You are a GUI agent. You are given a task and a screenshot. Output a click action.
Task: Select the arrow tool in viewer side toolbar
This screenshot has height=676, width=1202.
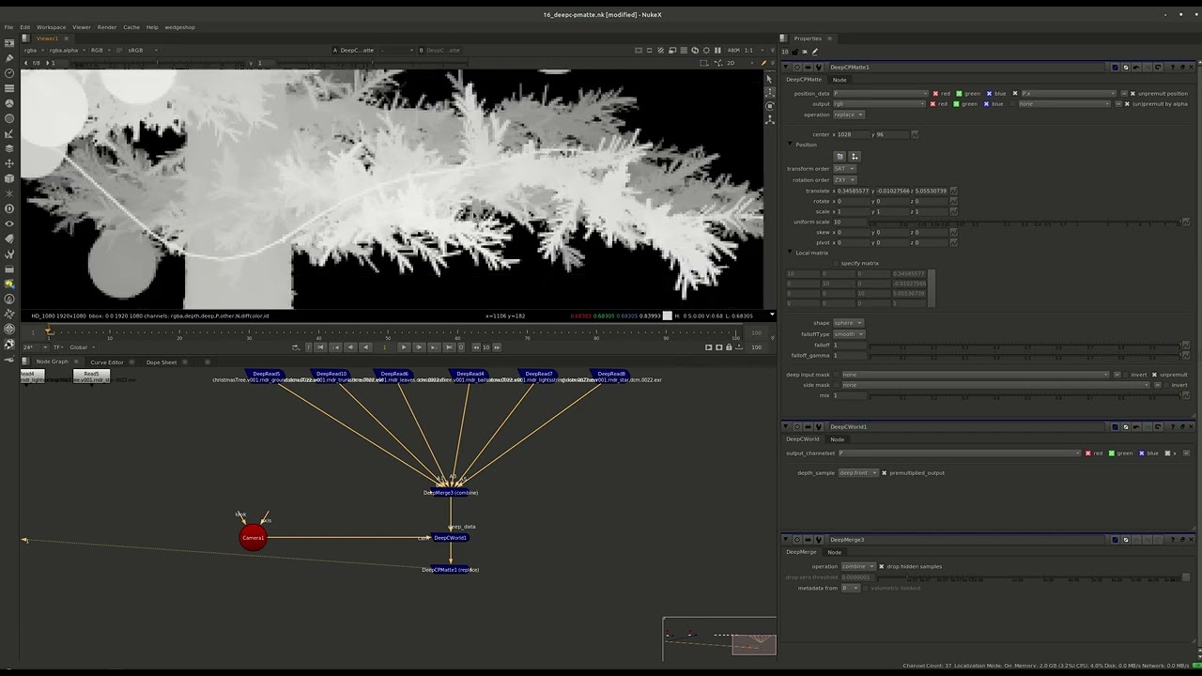[770, 79]
